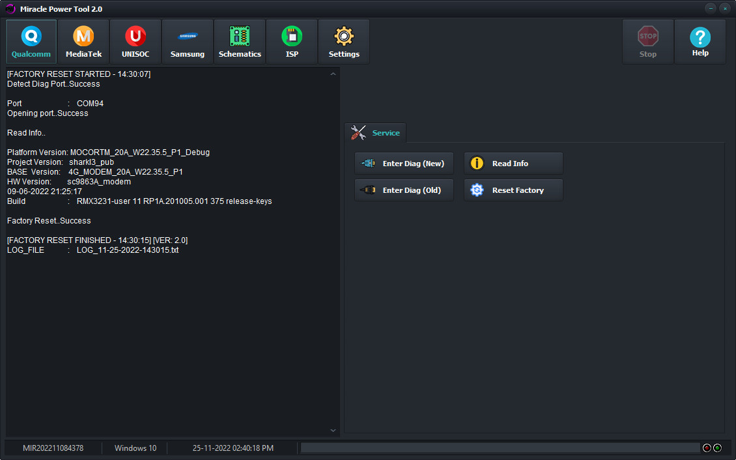Click the progress bar in status bar
The image size is (736, 460).
coord(500,448)
